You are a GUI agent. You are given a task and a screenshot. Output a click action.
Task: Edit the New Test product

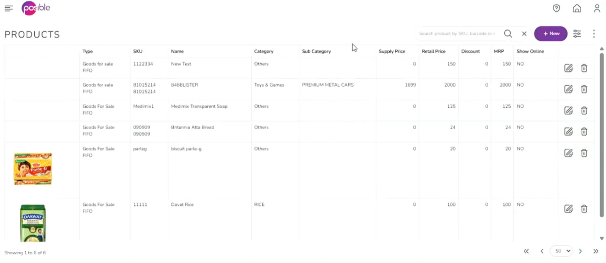click(x=568, y=68)
